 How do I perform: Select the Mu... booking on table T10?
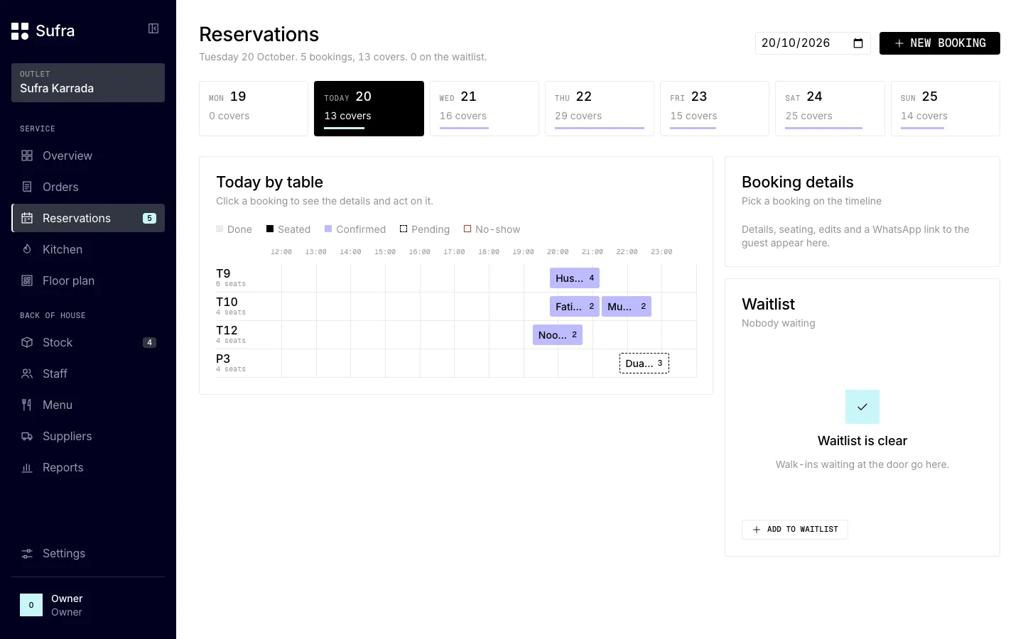coord(627,307)
